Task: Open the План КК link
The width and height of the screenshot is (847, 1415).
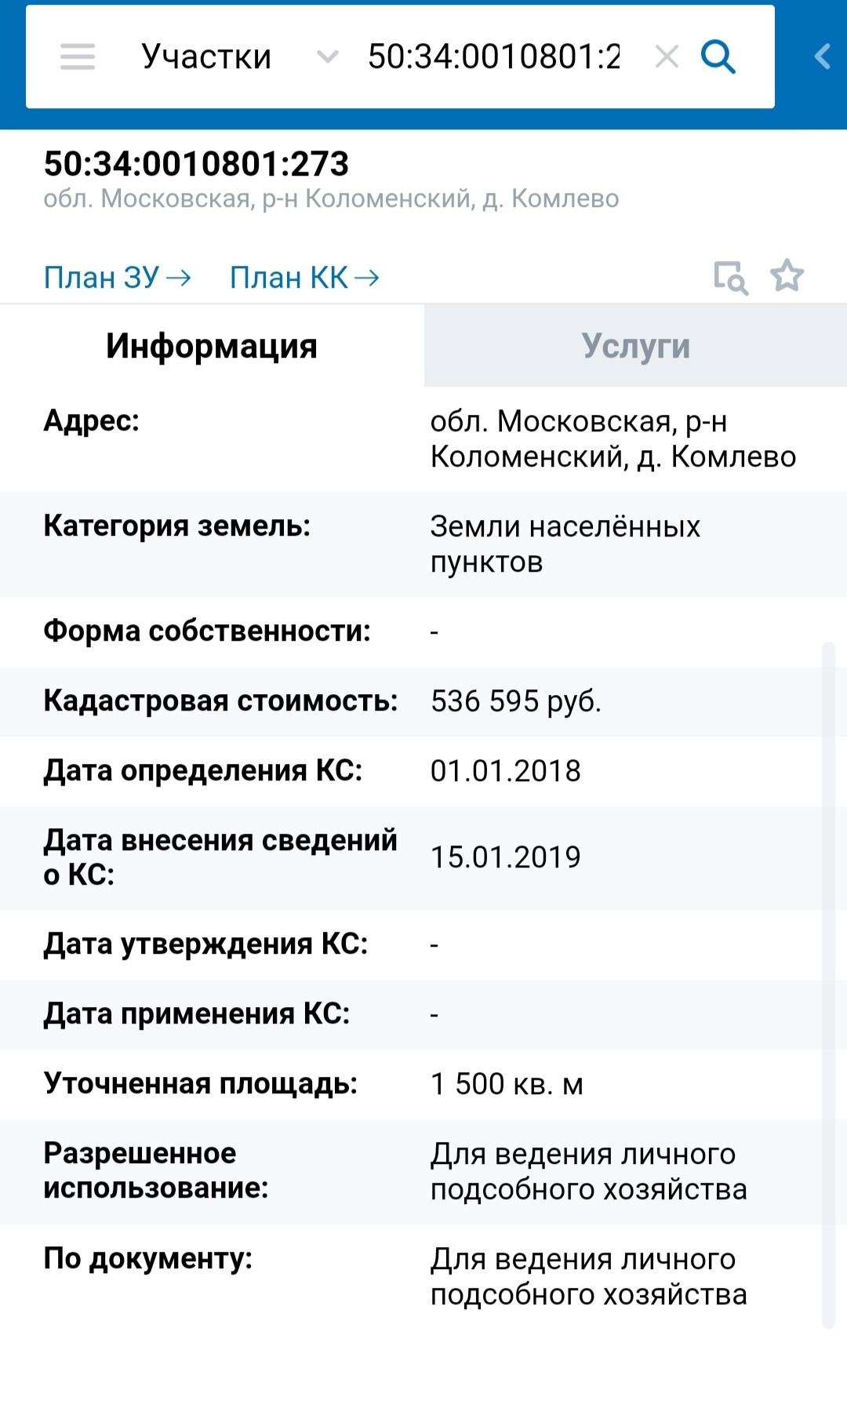Action: pos(289,278)
